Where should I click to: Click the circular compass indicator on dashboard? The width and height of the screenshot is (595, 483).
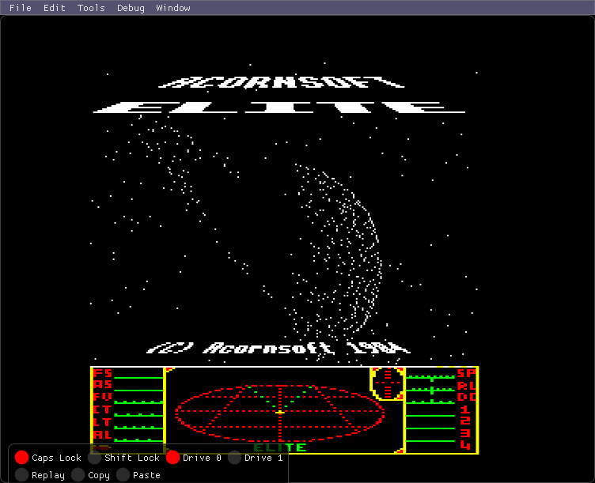(x=388, y=383)
